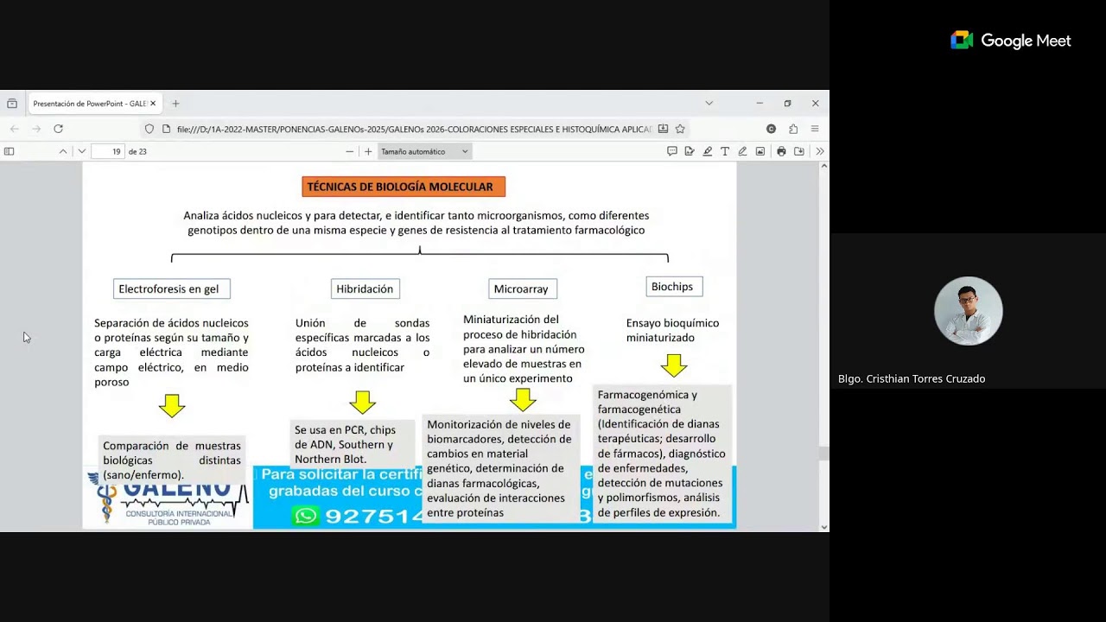Click the page scrollbar down arrow
The width and height of the screenshot is (1106, 622).
[824, 527]
